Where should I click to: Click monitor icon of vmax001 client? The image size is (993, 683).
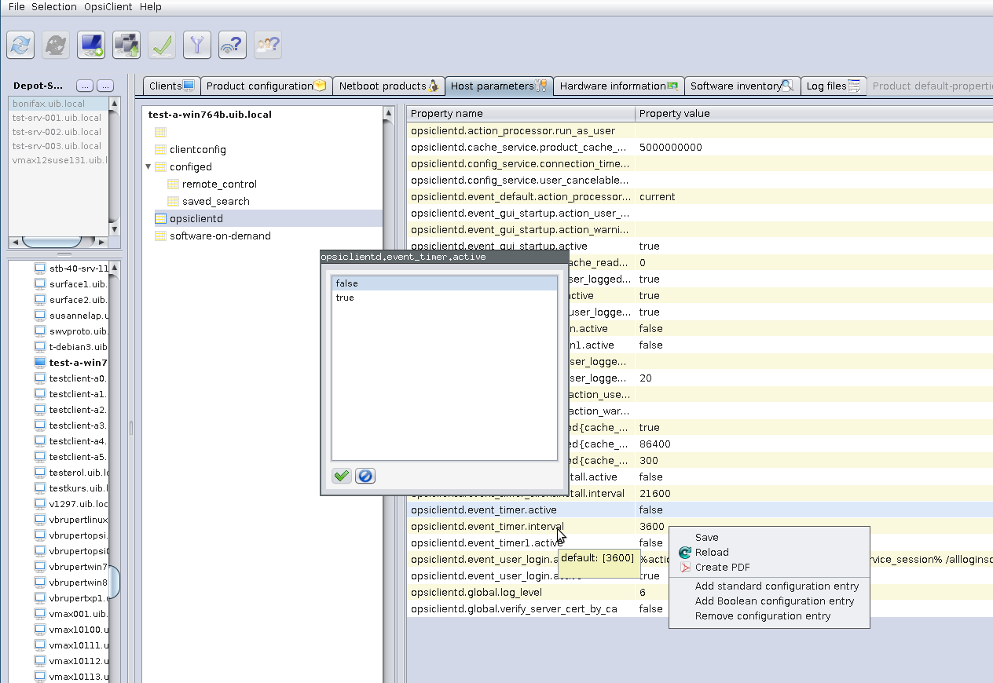tap(40, 614)
